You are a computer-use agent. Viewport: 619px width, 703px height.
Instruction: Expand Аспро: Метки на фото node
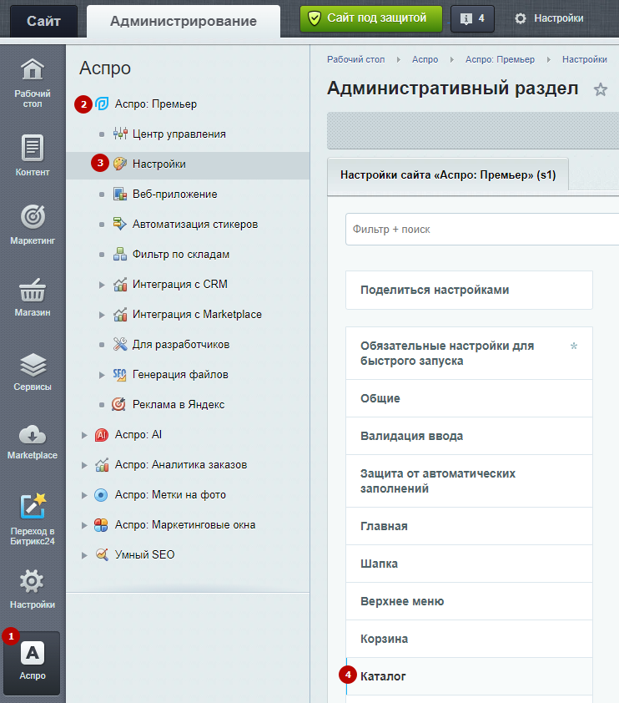(84, 495)
